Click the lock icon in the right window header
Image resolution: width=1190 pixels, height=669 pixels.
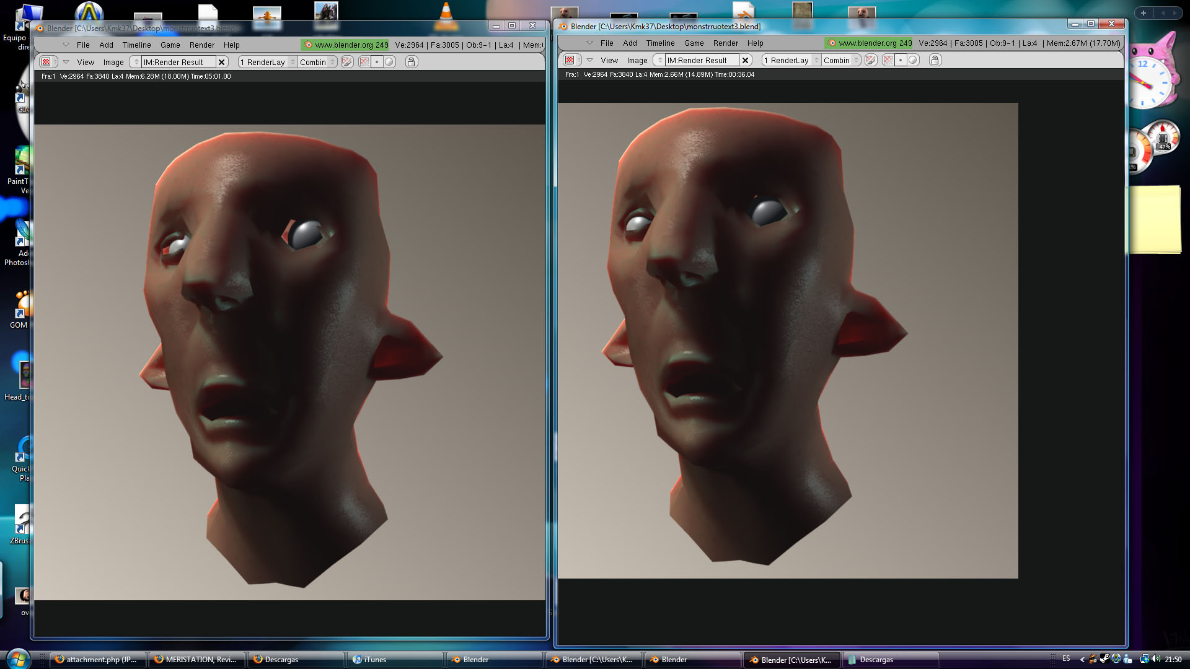pyautogui.click(x=935, y=60)
